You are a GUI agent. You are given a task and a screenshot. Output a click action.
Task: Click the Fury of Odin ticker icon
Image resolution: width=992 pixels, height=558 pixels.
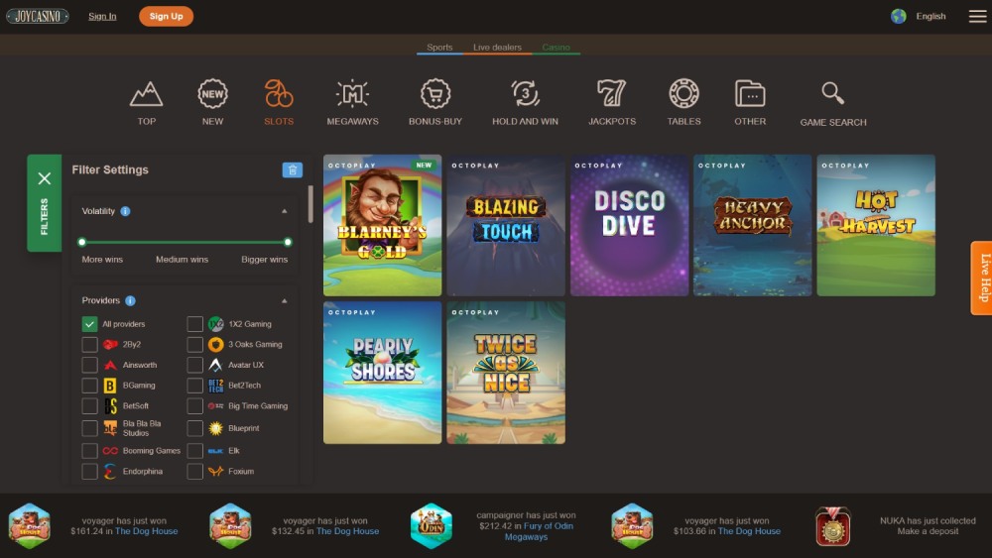(x=432, y=525)
